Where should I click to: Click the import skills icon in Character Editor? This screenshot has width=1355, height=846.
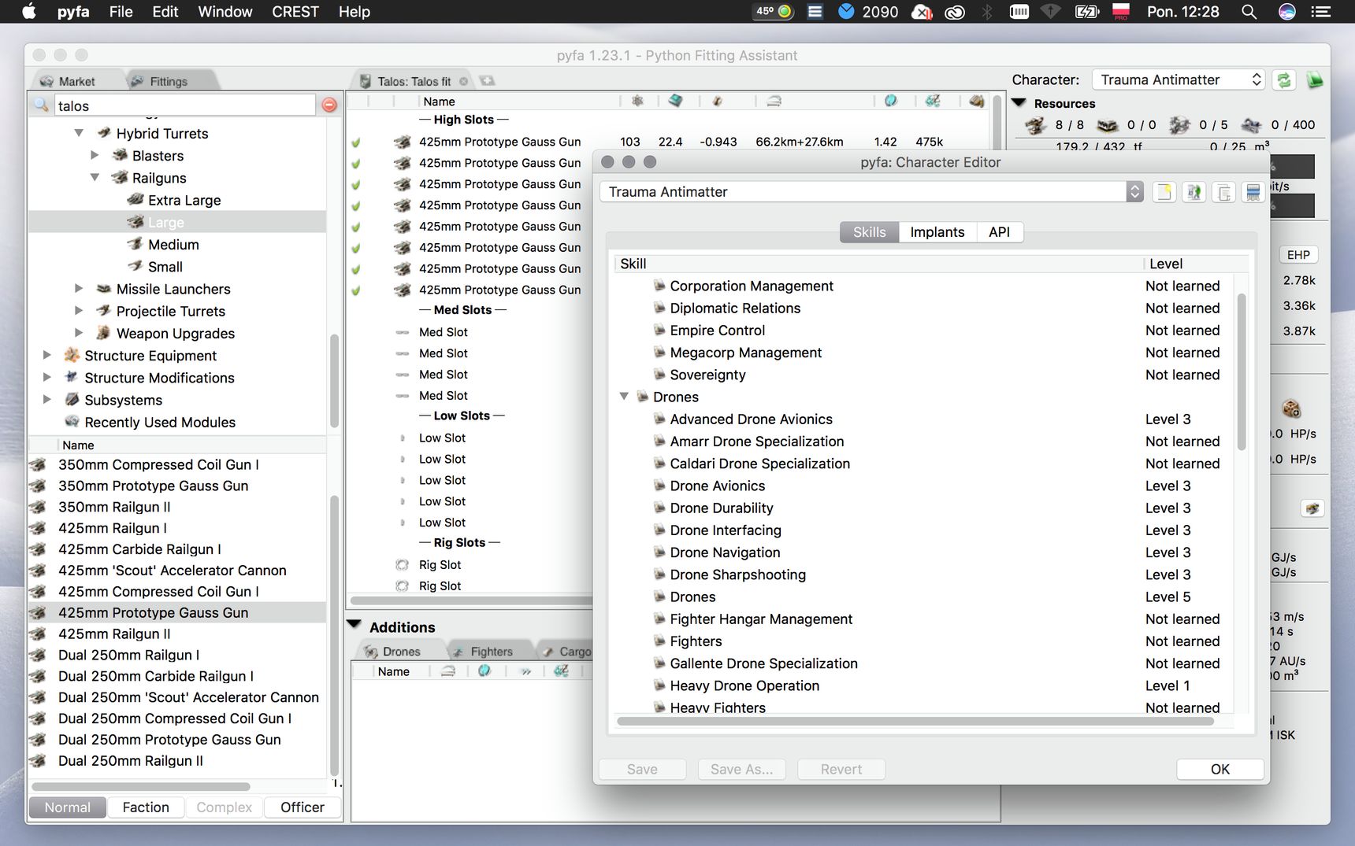click(1194, 192)
